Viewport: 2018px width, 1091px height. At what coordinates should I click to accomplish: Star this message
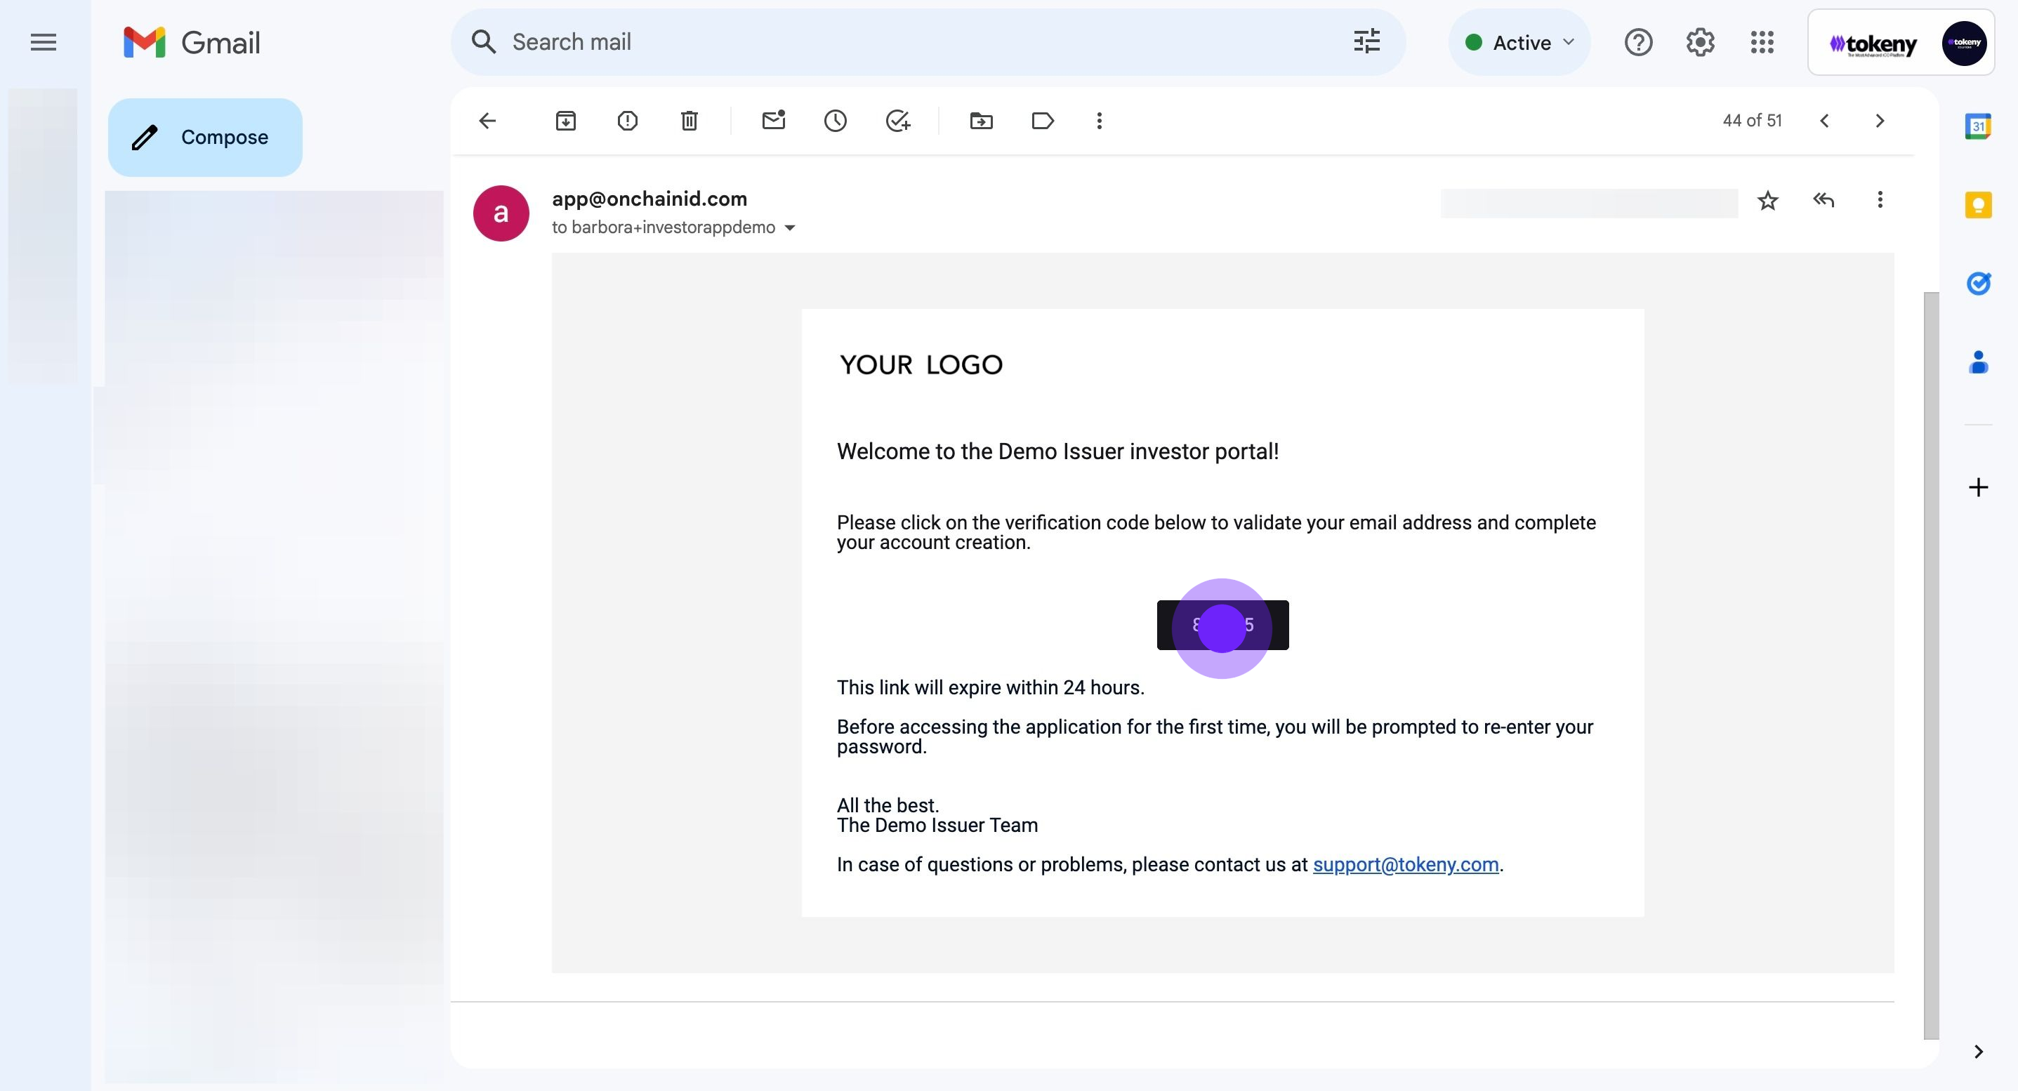click(x=1767, y=201)
